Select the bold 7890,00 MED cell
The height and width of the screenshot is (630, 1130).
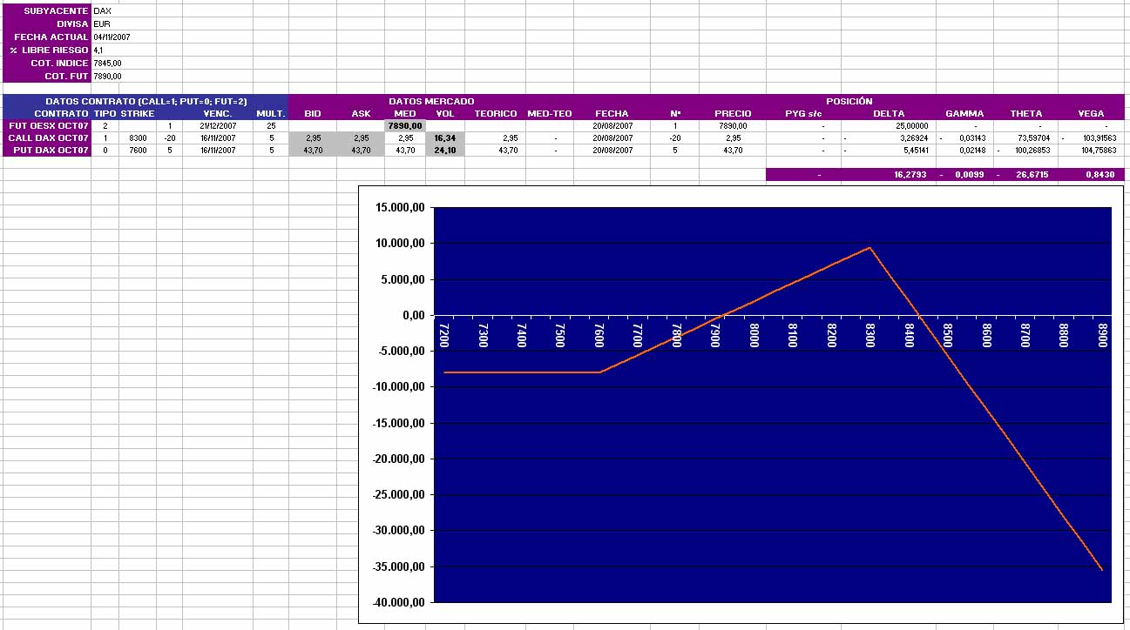coord(405,126)
